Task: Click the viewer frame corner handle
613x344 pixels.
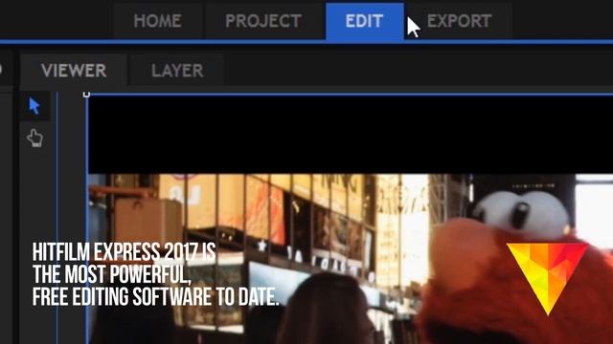Action: click(x=87, y=95)
